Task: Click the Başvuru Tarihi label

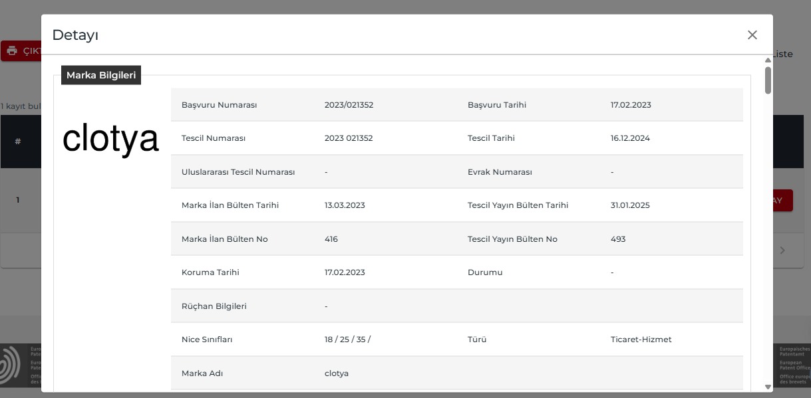Action: (x=497, y=105)
